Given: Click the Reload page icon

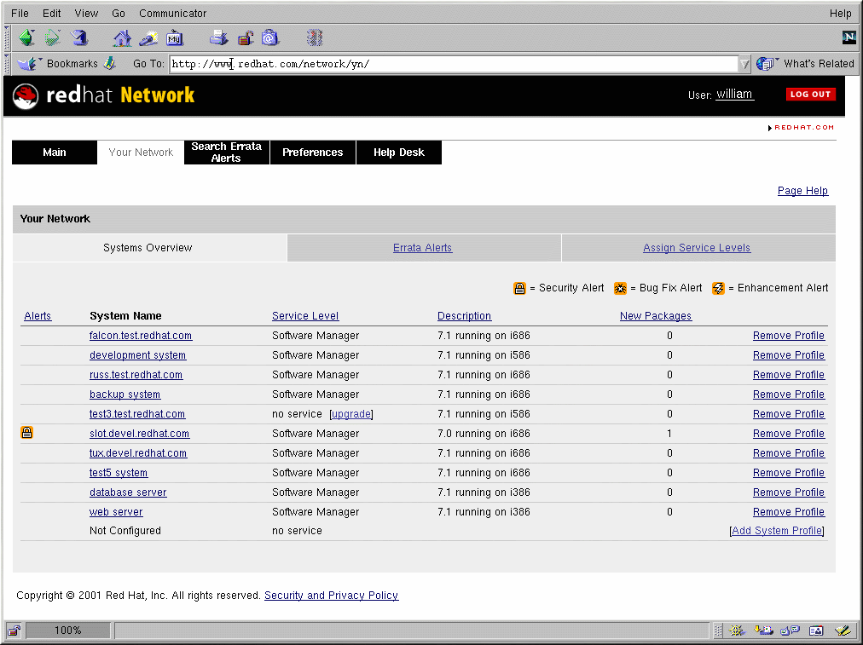Looking at the screenshot, I should click(x=79, y=37).
